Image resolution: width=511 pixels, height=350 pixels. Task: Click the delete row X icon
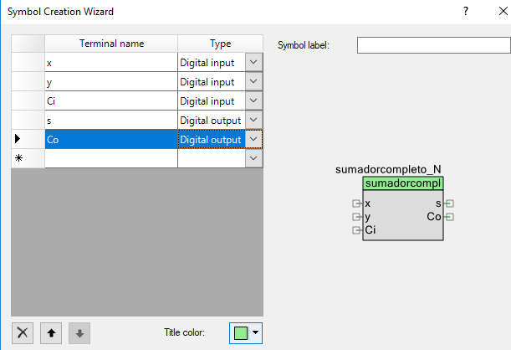point(23,332)
